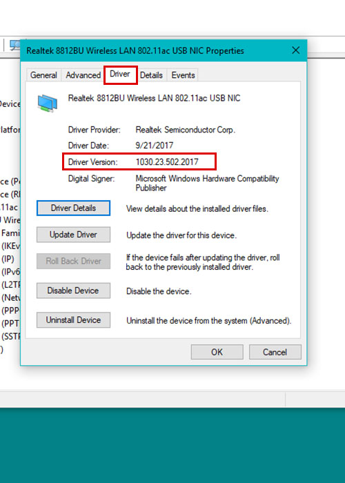Switch to the Details tab
Image resolution: width=345 pixels, height=483 pixels.
coord(151,75)
